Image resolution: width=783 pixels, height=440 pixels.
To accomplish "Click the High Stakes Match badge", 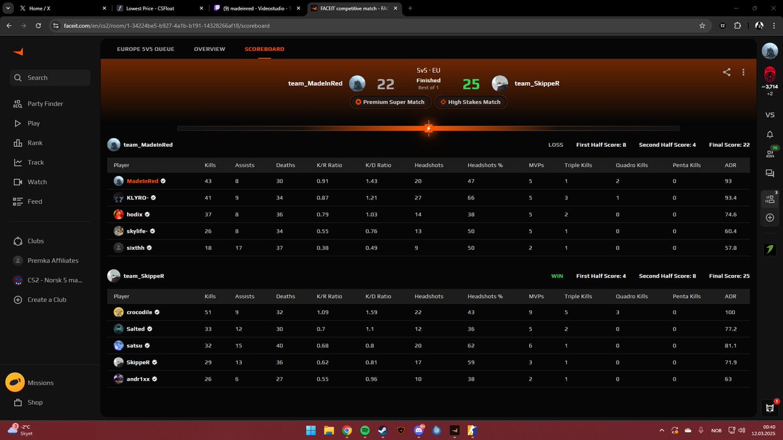I will 470,102.
